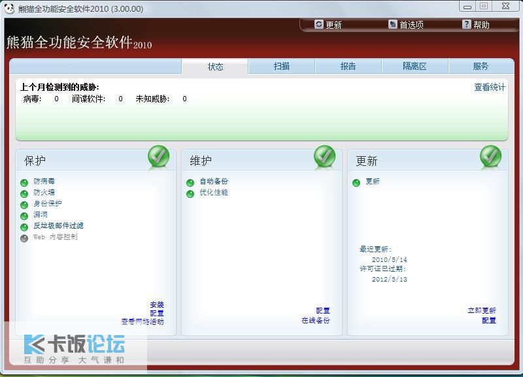The width and height of the screenshot is (523, 377).
Task: Click 配置 in the 维护 panel
Action: click(x=323, y=310)
